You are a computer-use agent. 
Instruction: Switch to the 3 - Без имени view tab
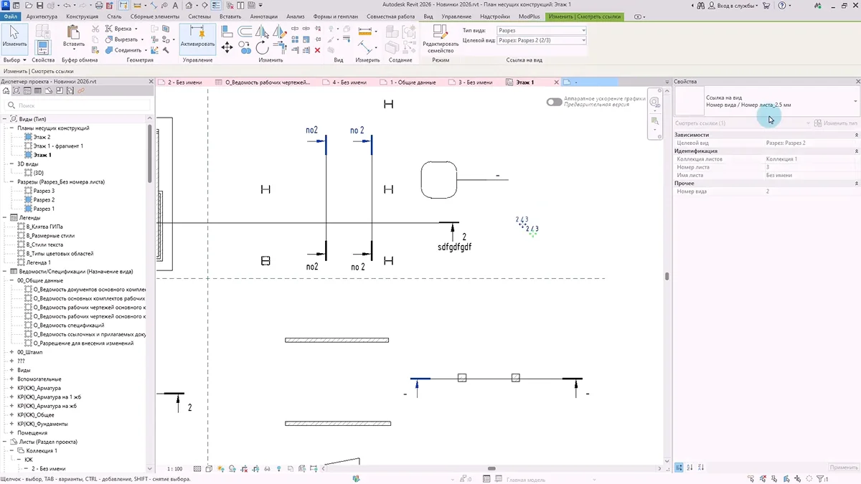pos(475,82)
